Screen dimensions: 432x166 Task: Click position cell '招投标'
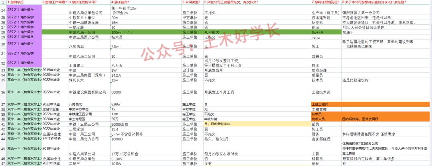coord(326,22)
